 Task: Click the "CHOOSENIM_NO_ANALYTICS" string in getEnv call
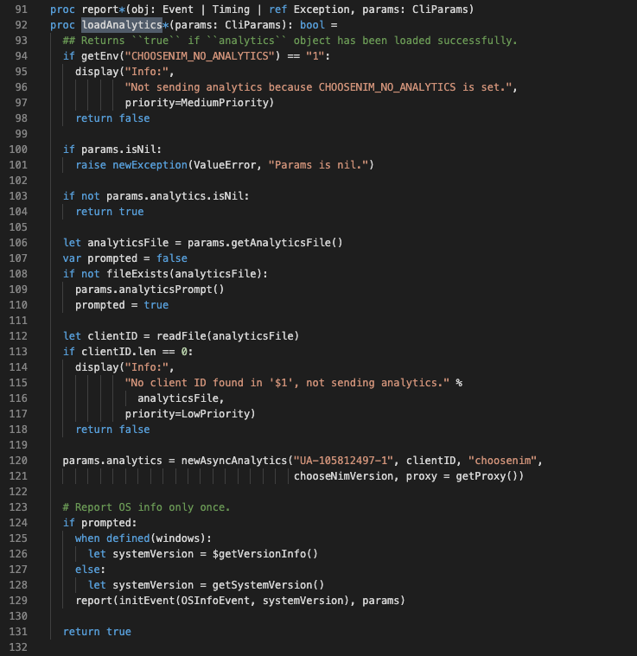point(200,56)
